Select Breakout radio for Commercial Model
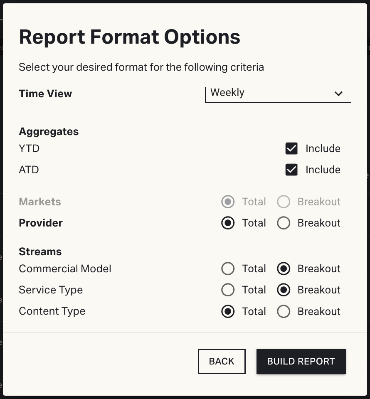Viewport: 370px width, 399px height. coord(284,269)
